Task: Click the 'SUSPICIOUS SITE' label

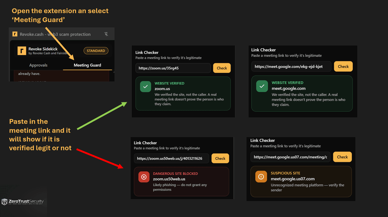Action: point(286,173)
